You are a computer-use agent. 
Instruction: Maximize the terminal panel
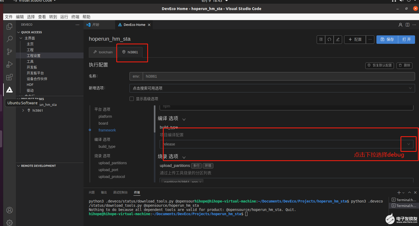click(x=409, y=192)
